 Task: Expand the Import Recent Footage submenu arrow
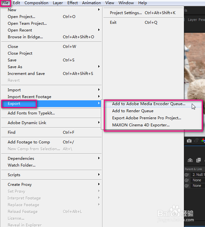[99, 96]
